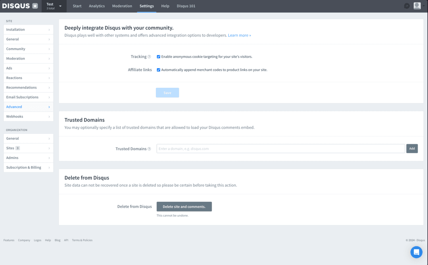Open Email Subscriptions settings
This screenshot has height=265, width=428.
pyautogui.click(x=28, y=97)
